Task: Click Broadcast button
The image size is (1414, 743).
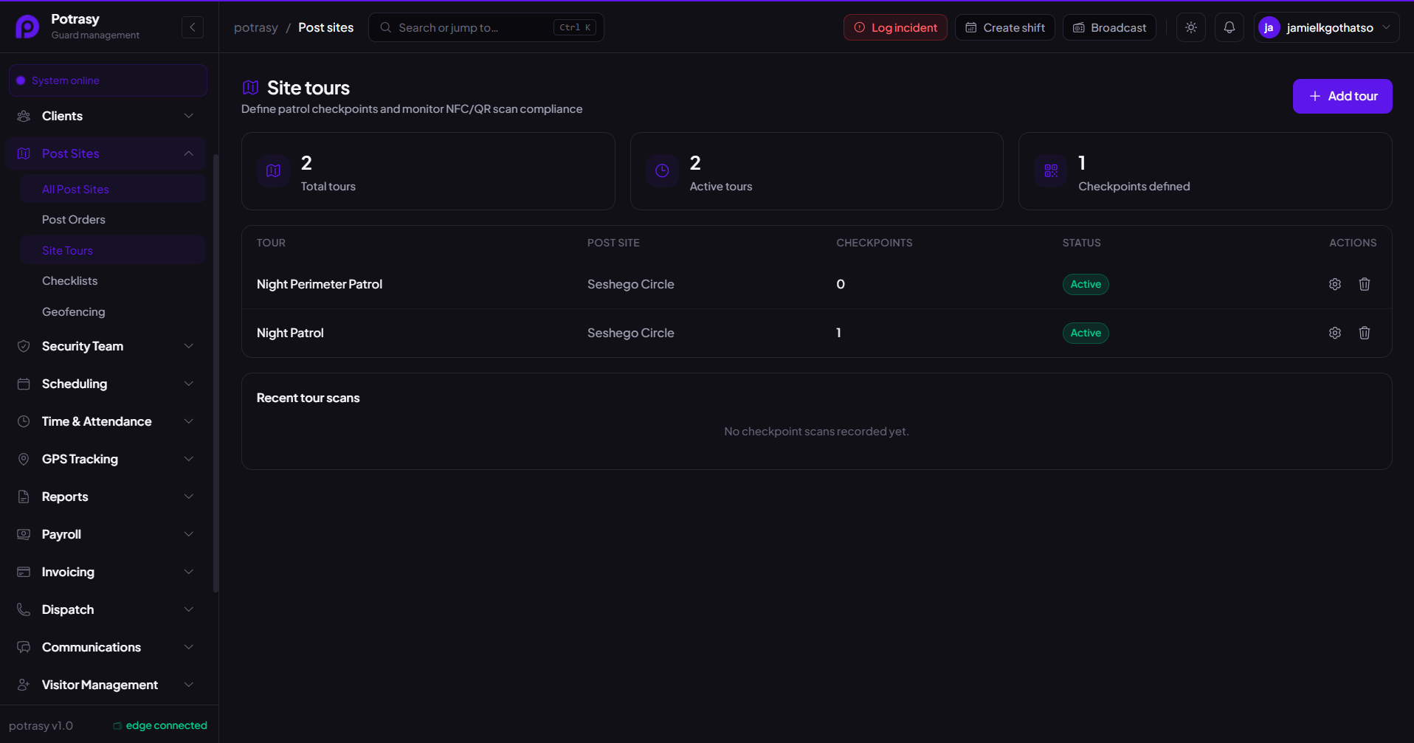Action: pos(1109,27)
